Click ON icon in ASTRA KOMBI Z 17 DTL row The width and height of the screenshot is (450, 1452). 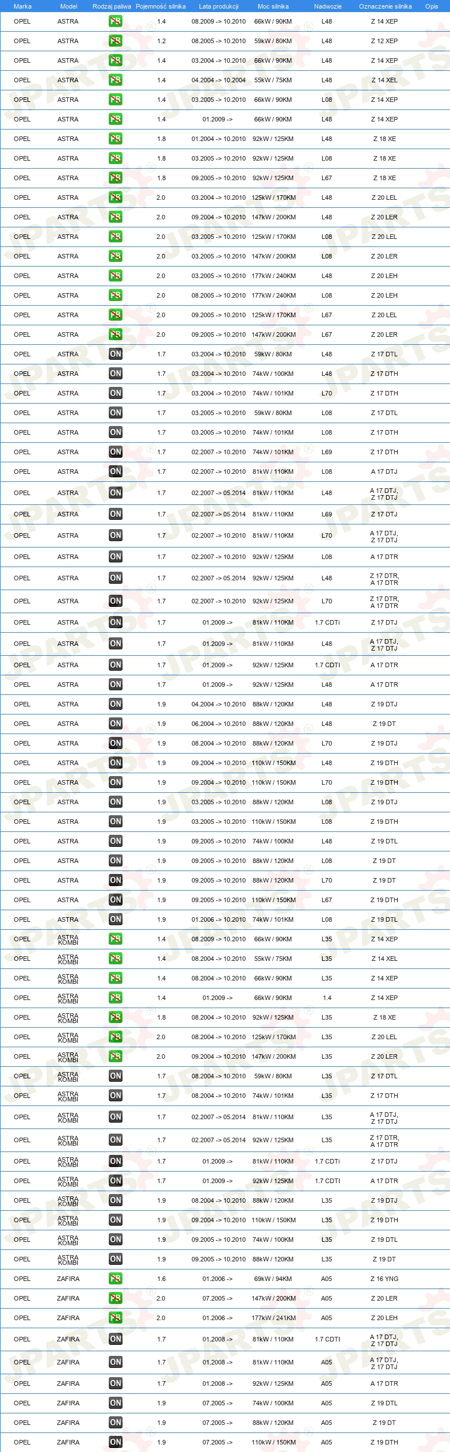click(115, 1076)
